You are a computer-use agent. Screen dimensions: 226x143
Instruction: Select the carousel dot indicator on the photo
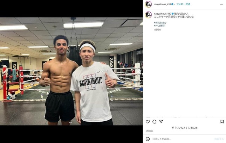[x=71, y=122]
